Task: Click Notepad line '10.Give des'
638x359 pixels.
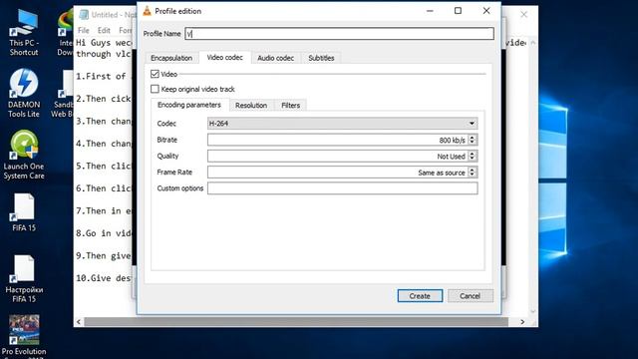Action: (104, 278)
